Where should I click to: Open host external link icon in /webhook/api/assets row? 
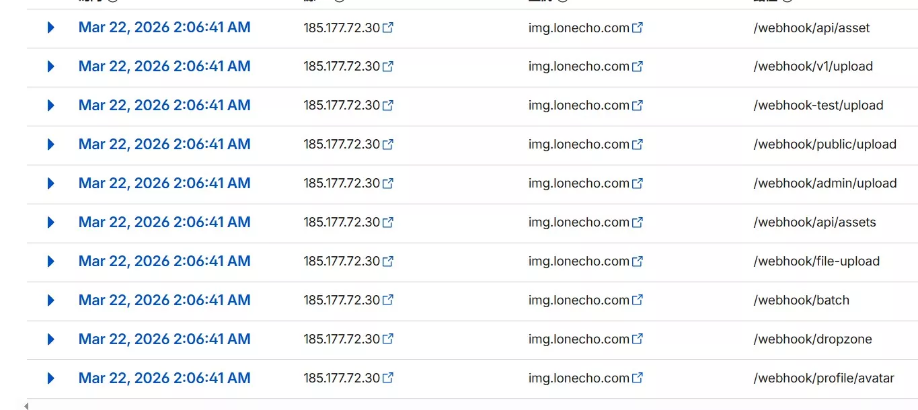[x=638, y=222]
